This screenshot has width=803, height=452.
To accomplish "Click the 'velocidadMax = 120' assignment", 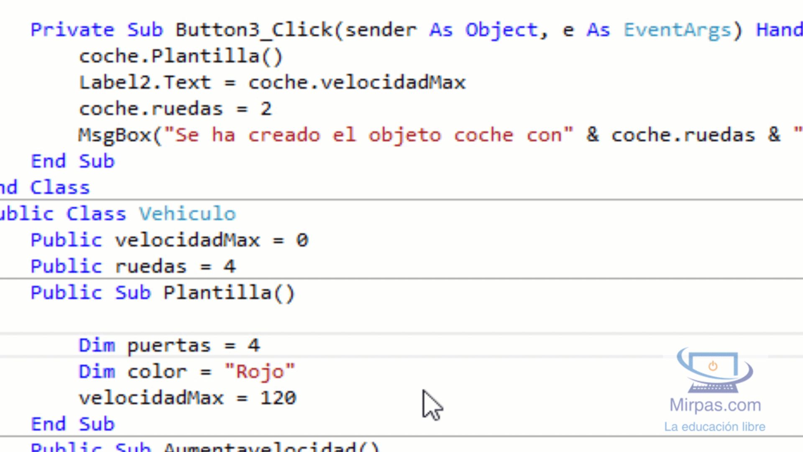I will (x=188, y=398).
